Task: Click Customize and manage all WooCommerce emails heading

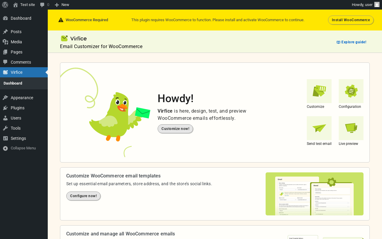Action: coord(121,234)
